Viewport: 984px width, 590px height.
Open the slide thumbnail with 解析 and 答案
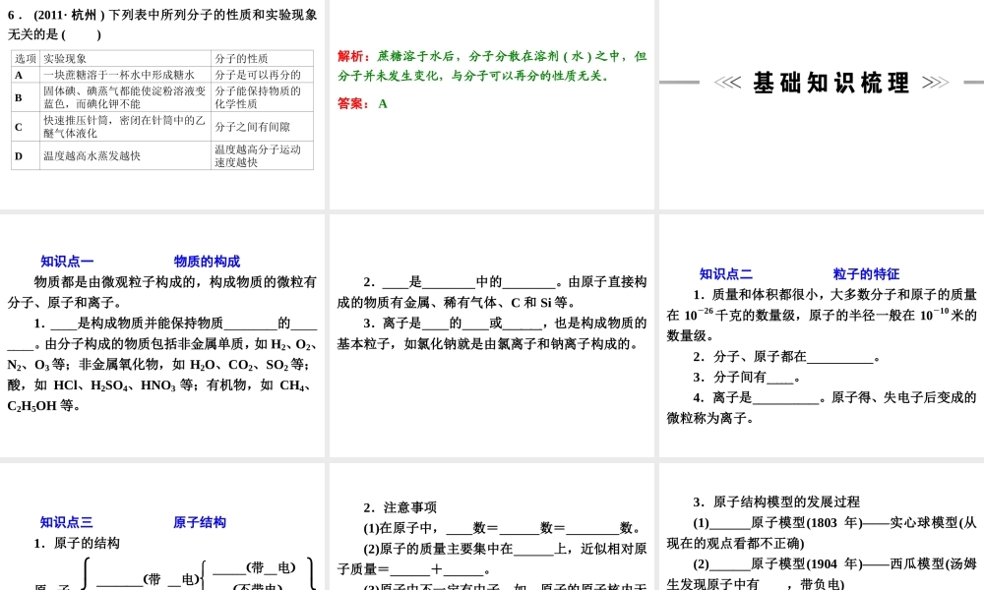point(491,104)
